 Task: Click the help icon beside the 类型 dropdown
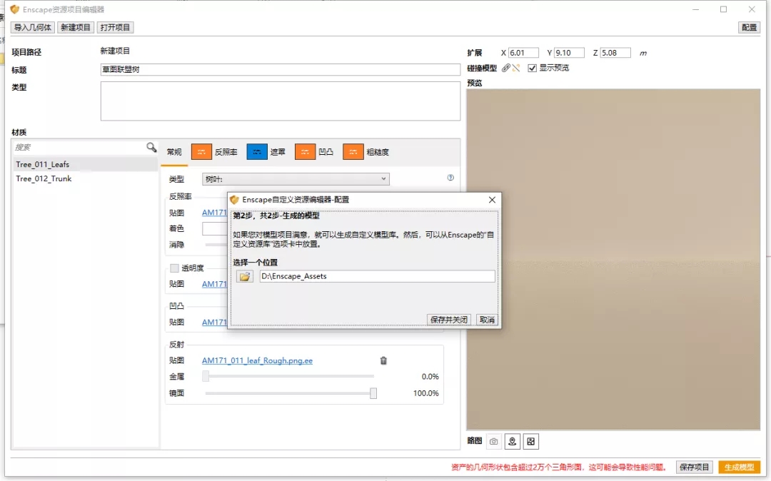450,178
